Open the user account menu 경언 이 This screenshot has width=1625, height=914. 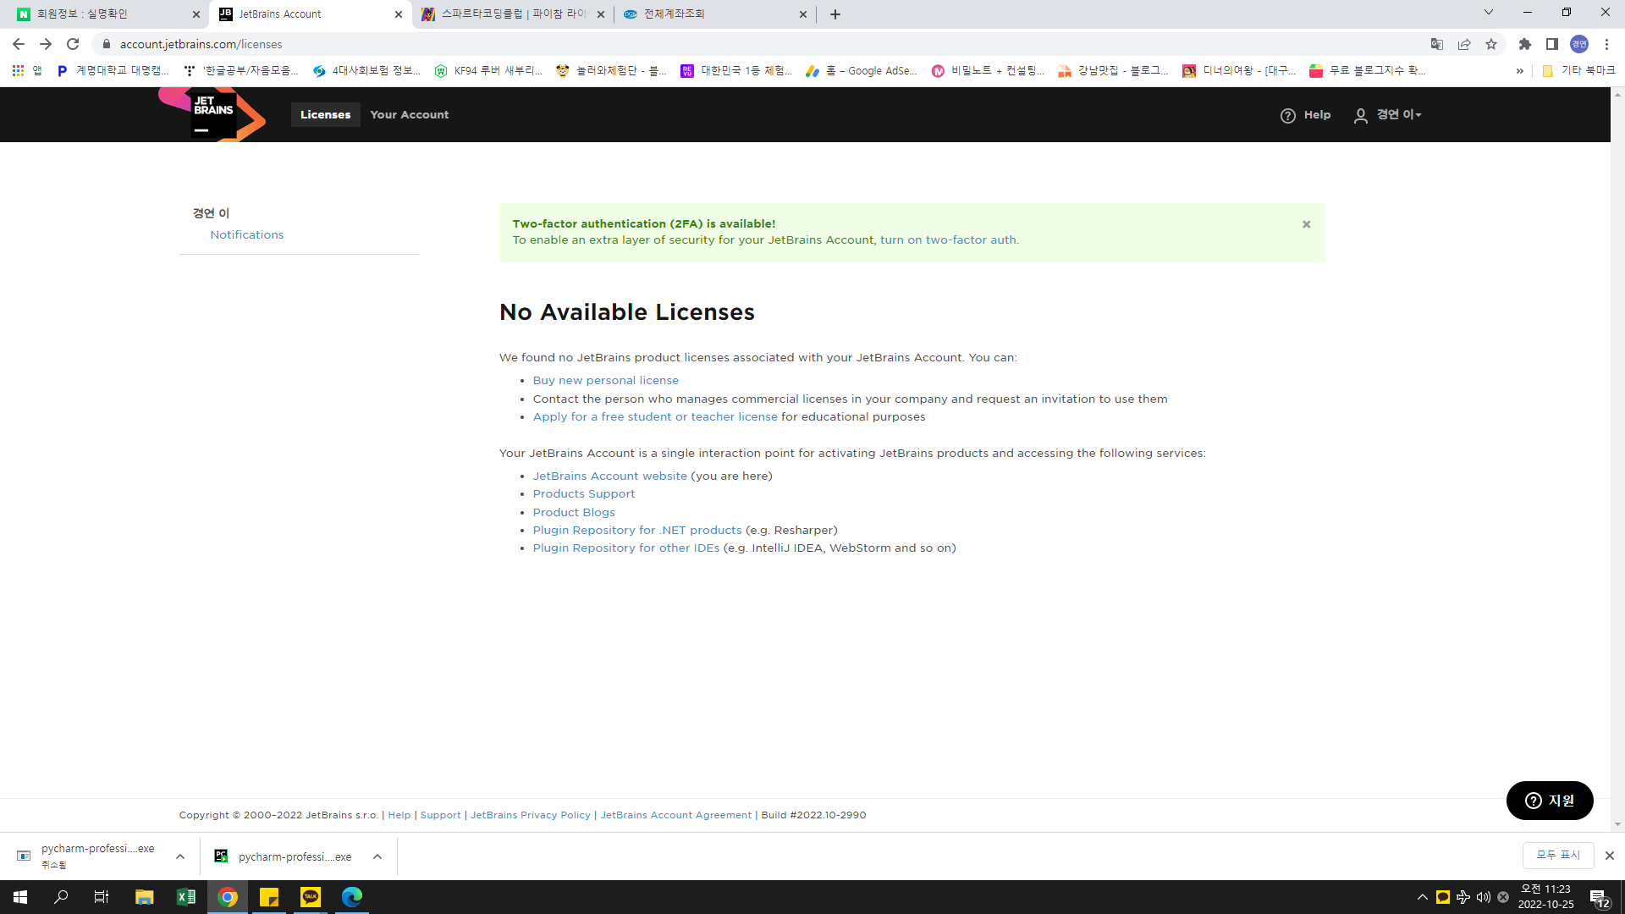[x=1388, y=115]
